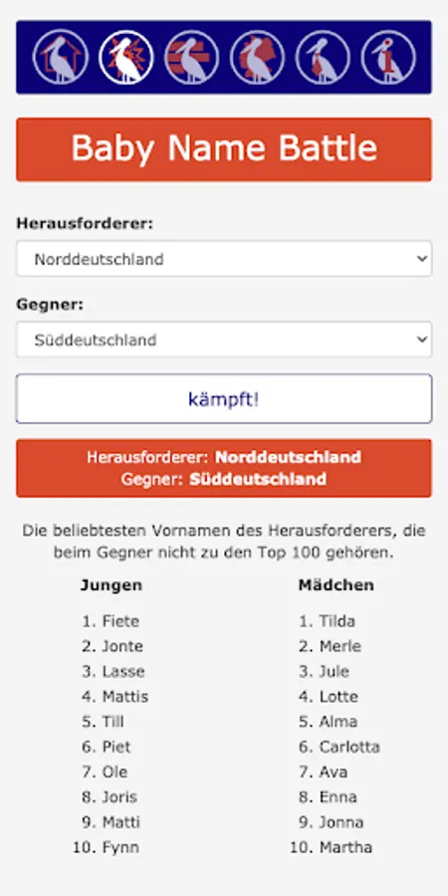Click the red Herausforderer/Gegner result banner
Screen dimensions: 448x896
pos(224,468)
